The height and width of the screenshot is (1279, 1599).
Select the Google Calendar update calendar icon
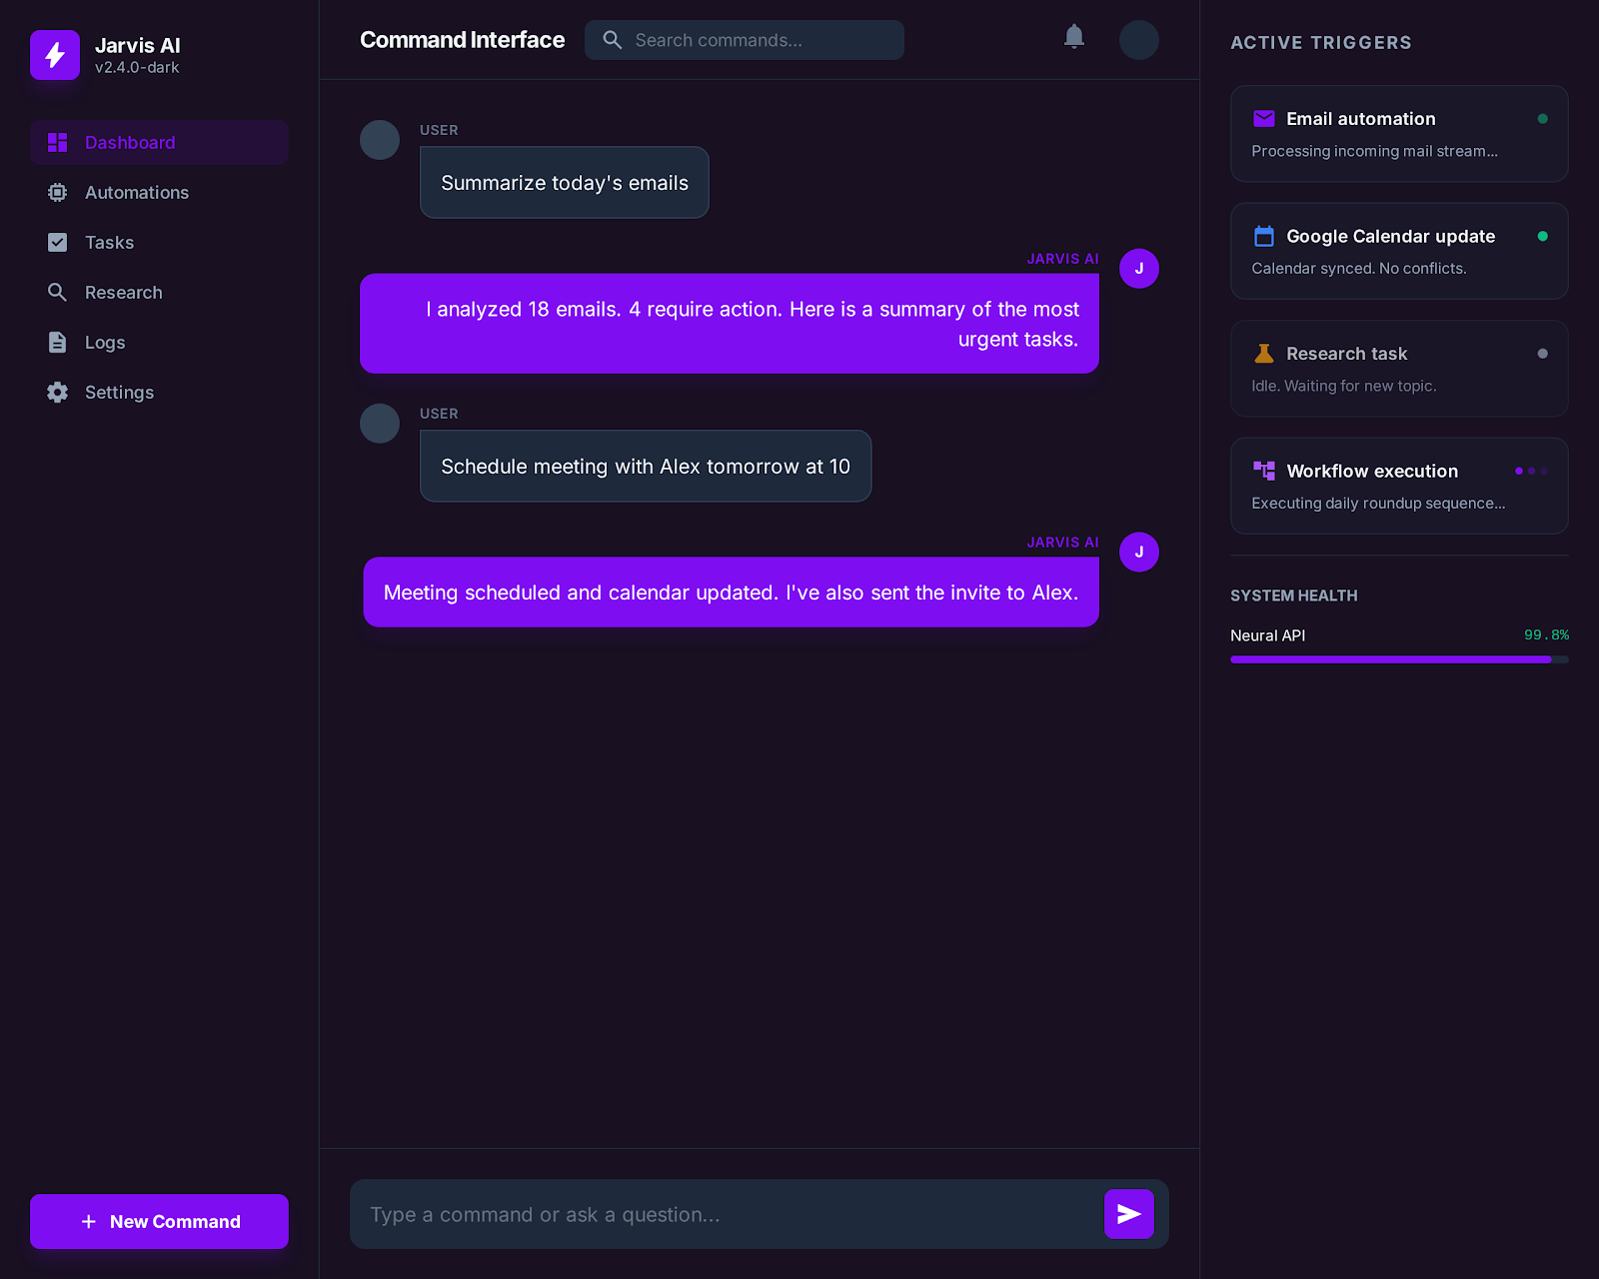coord(1263,236)
